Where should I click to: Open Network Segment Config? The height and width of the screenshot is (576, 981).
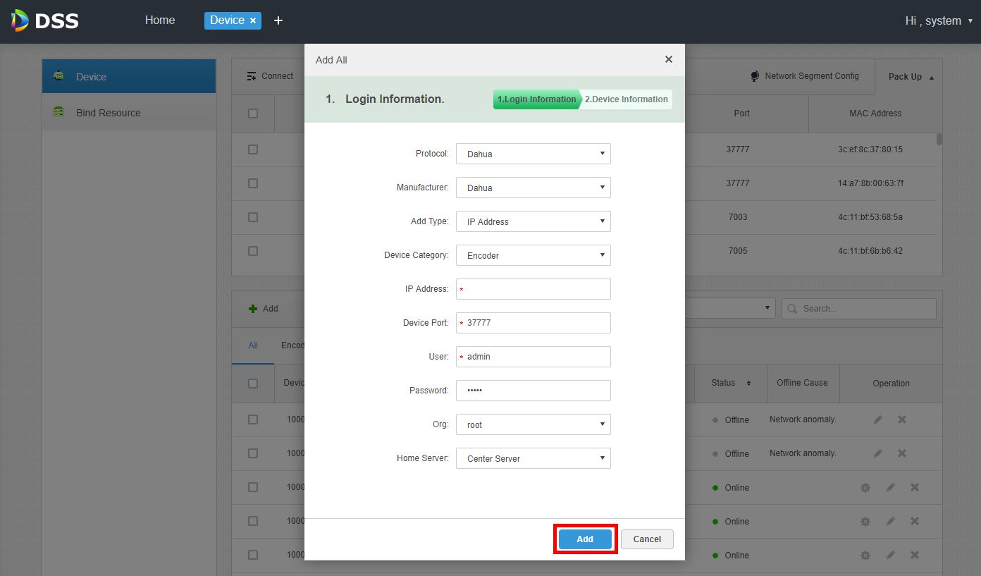coord(804,76)
